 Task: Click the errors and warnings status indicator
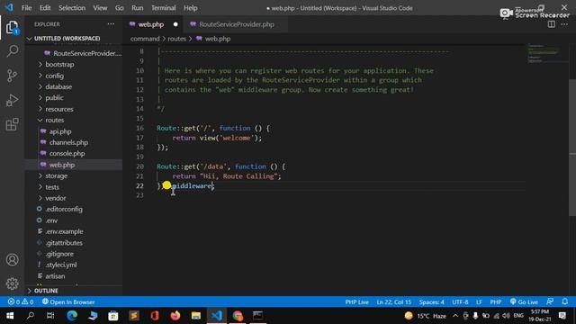[x=21, y=302]
